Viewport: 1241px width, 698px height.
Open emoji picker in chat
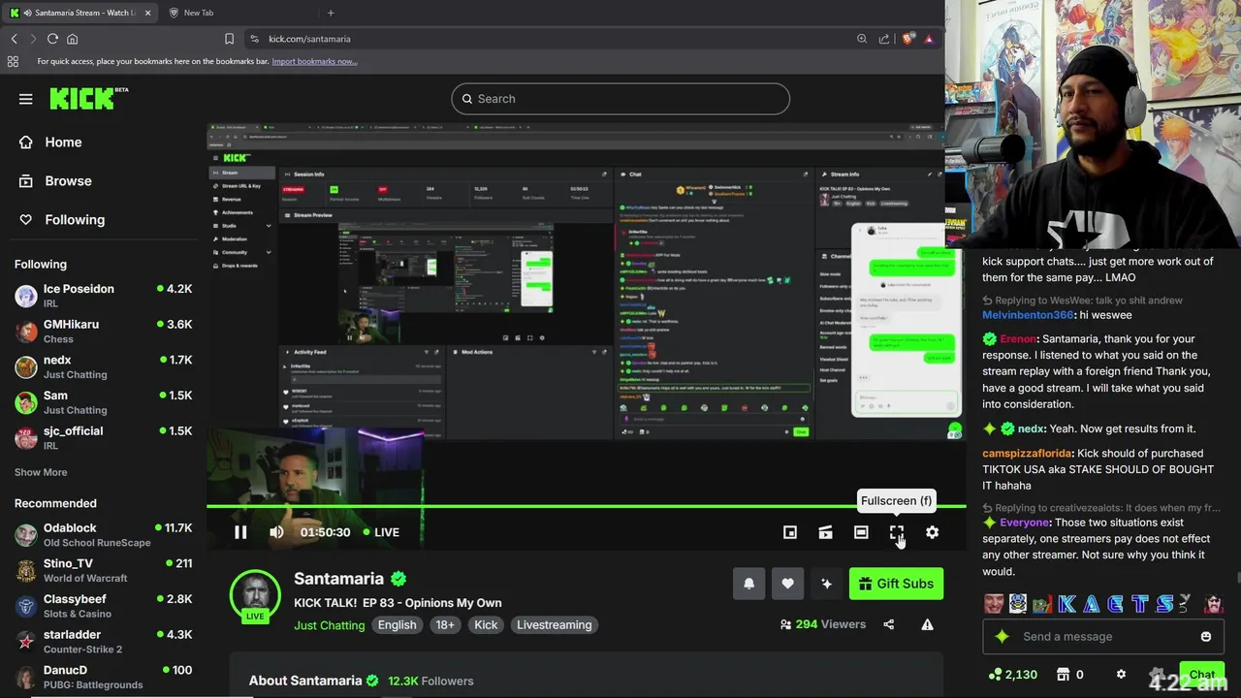(x=1206, y=637)
